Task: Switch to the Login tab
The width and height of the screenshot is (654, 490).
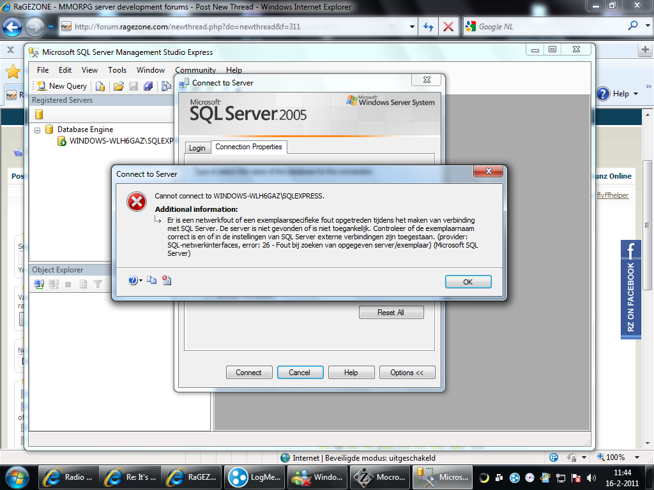Action: [x=197, y=148]
